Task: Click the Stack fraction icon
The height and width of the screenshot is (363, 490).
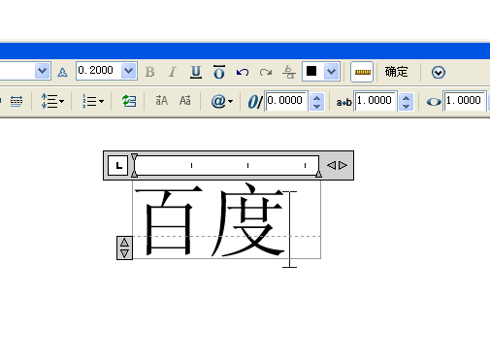Action: point(289,72)
